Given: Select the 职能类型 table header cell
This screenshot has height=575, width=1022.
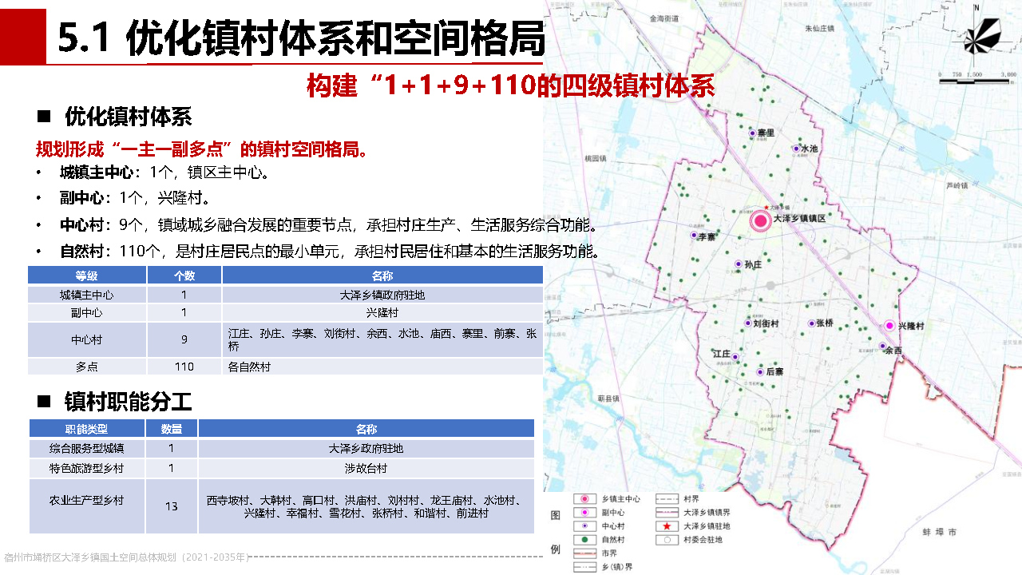Looking at the screenshot, I should click(x=87, y=429).
